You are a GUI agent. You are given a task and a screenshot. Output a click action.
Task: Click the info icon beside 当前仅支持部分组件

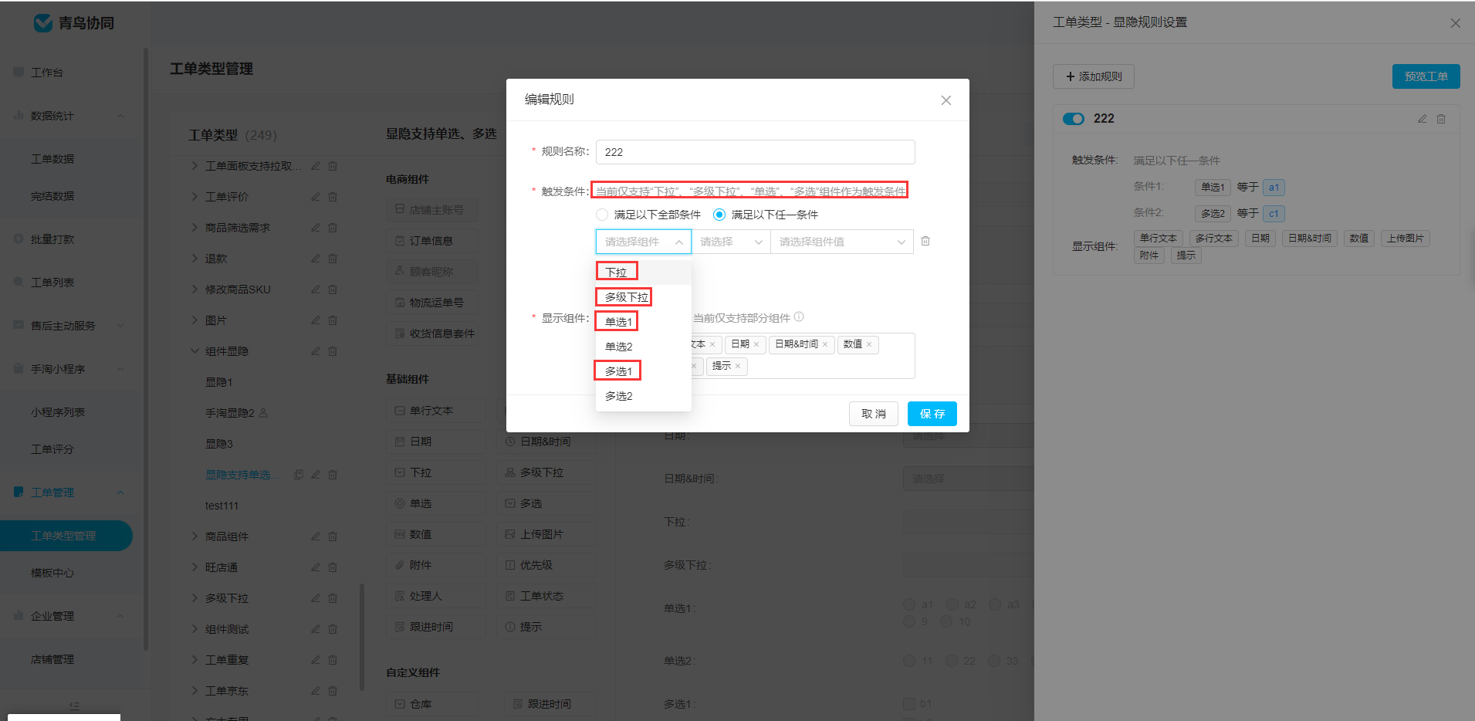tap(799, 316)
